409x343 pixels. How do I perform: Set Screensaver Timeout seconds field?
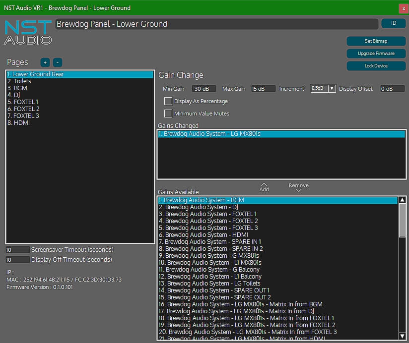(x=17, y=250)
